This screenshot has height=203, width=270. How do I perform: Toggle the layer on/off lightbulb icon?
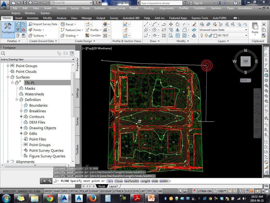pos(202,36)
